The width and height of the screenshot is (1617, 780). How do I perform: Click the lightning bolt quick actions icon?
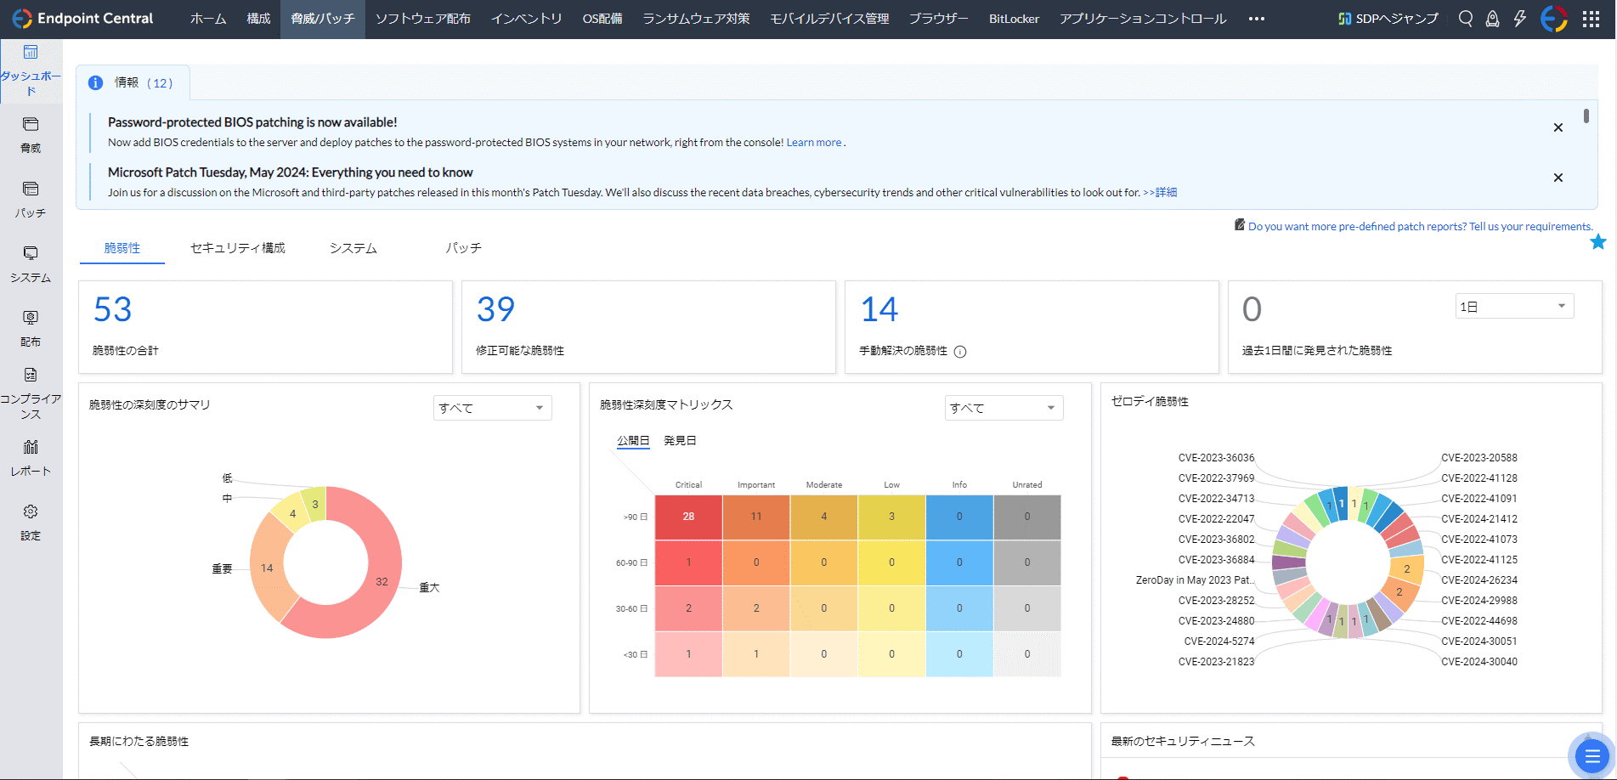pos(1520,19)
